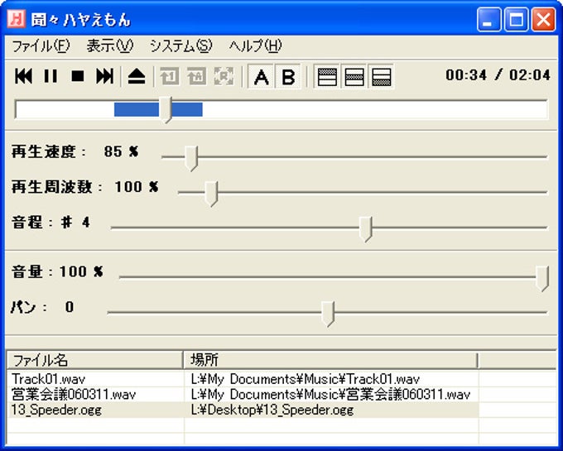
Task: Open the ヘルプ(H) menu
Action: [255, 46]
